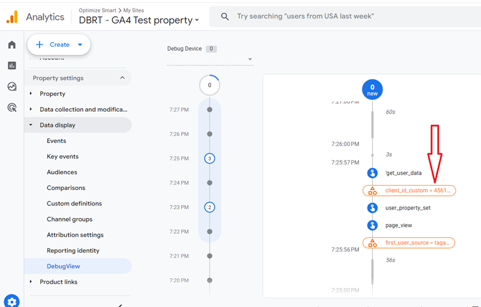Select the 7:26 PM minute marker
Viewport: 481px width, 307px height.
pyautogui.click(x=209, y=134)
